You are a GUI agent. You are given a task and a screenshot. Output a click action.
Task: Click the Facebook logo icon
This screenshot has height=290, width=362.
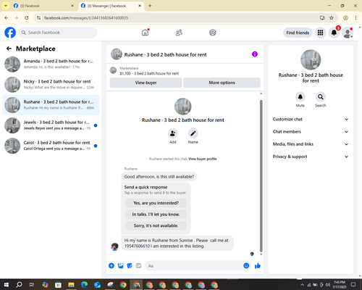click(10, 33)
